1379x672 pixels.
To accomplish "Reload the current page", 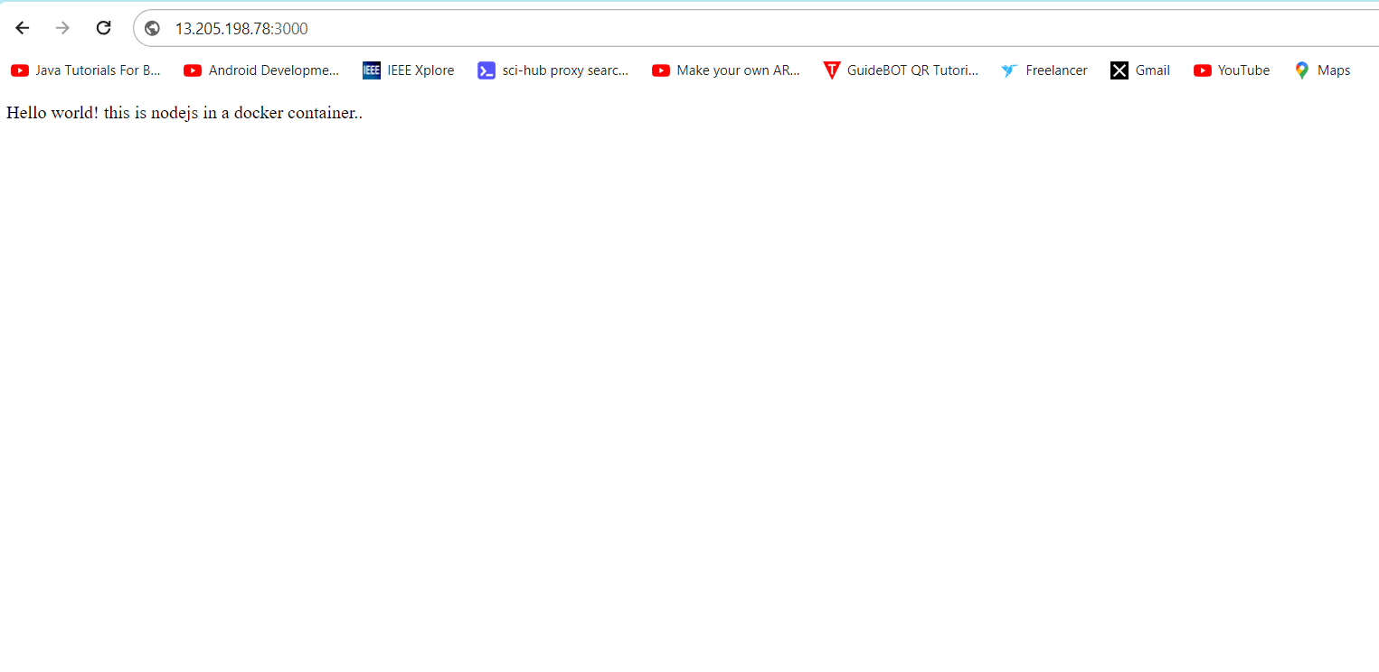I will 103,28.
